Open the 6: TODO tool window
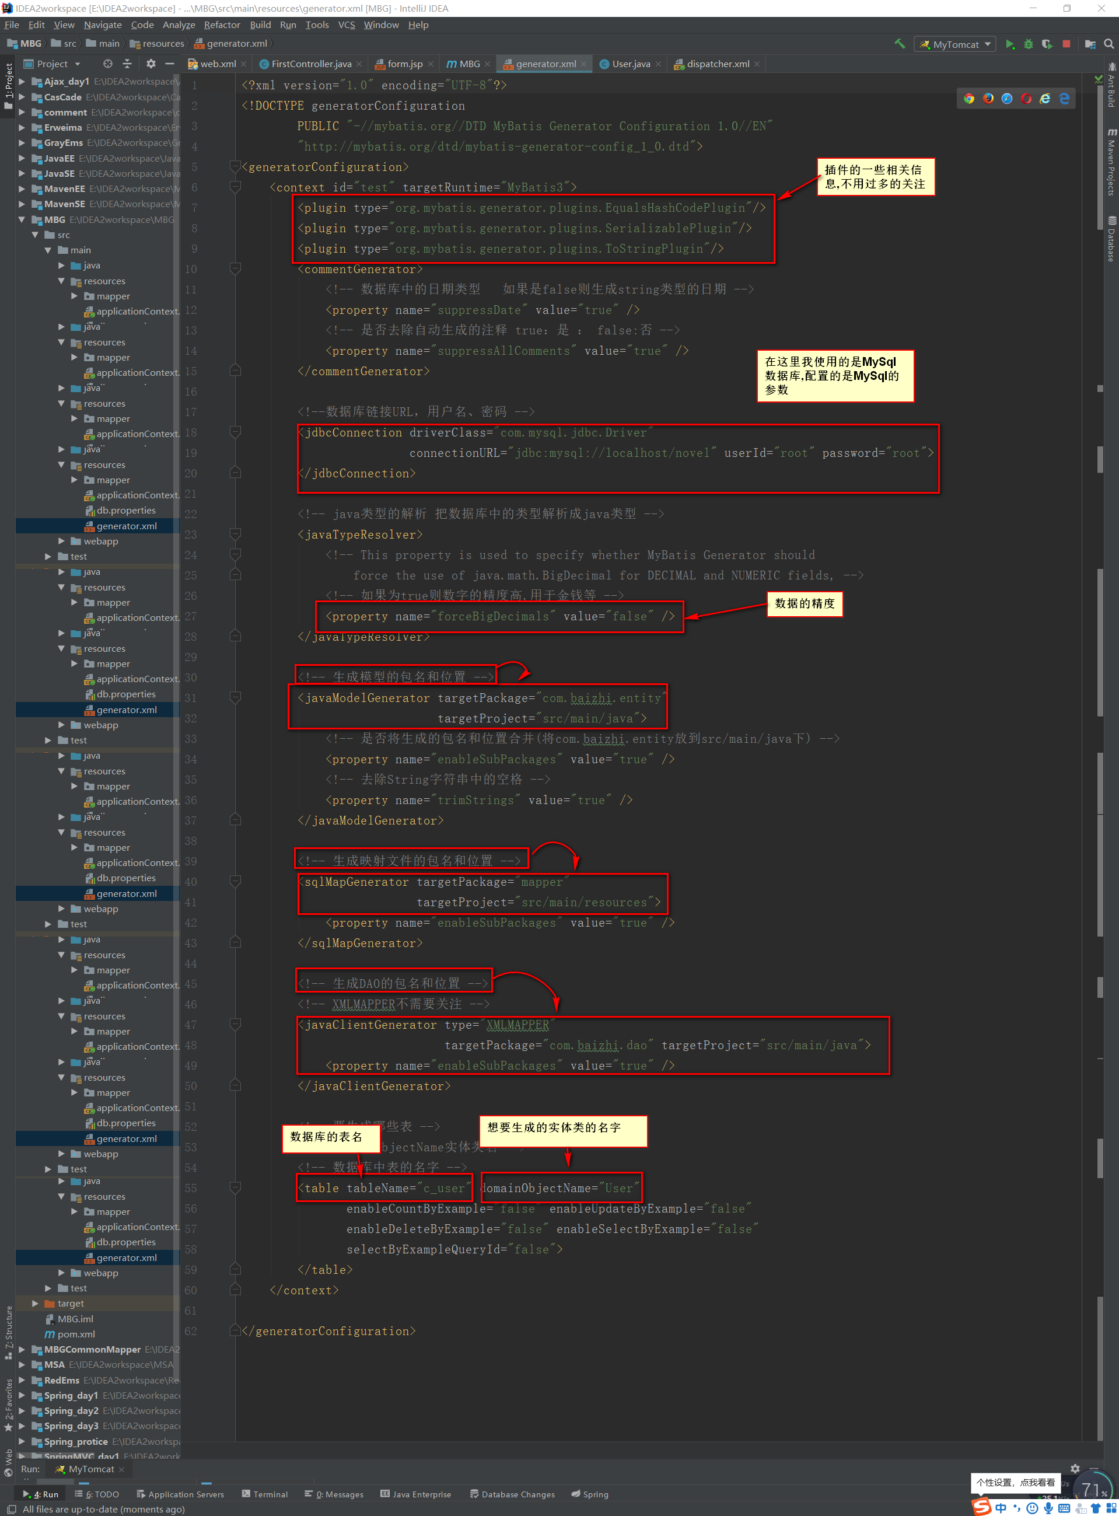Screen dimensions: 1119x1516 pos(97,1494)
